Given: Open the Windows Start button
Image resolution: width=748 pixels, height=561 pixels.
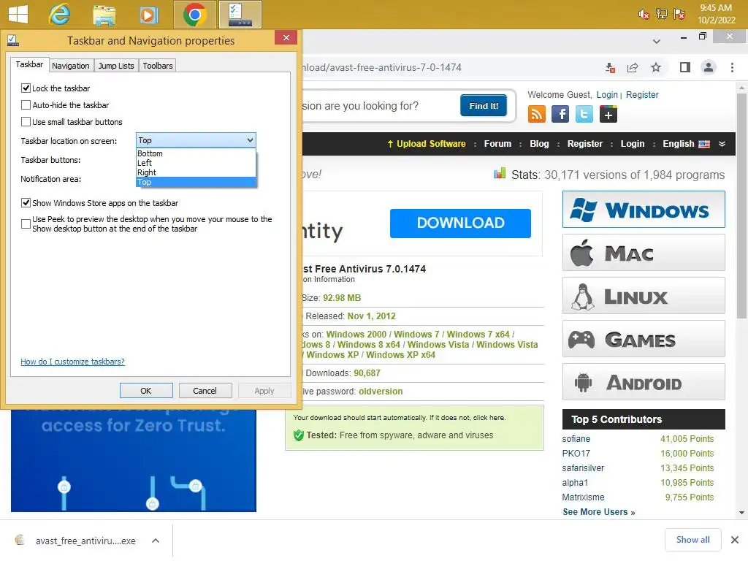Looking at the screenshot, I should coord(18,15).
